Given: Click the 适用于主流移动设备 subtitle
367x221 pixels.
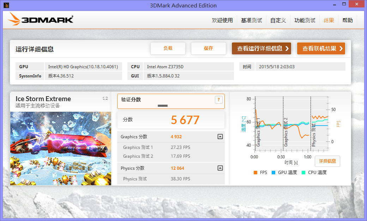Looking at the screenshot, I should pyautogui.click(x=38, y=106).
